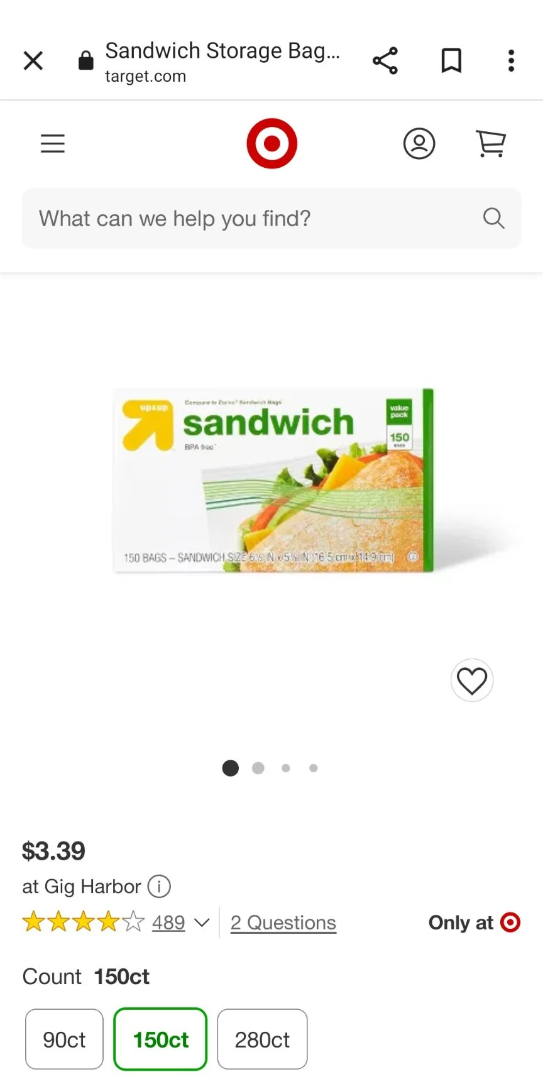This screenshot has width=543, height=1089.
Task: View the shopping cart
Action: coord(491,143)
